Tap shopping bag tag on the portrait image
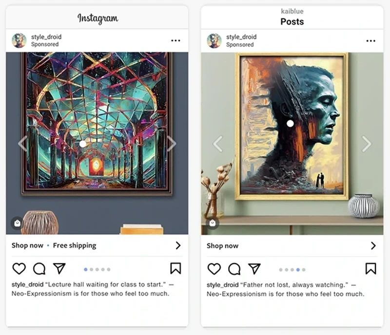 [213, 223]
